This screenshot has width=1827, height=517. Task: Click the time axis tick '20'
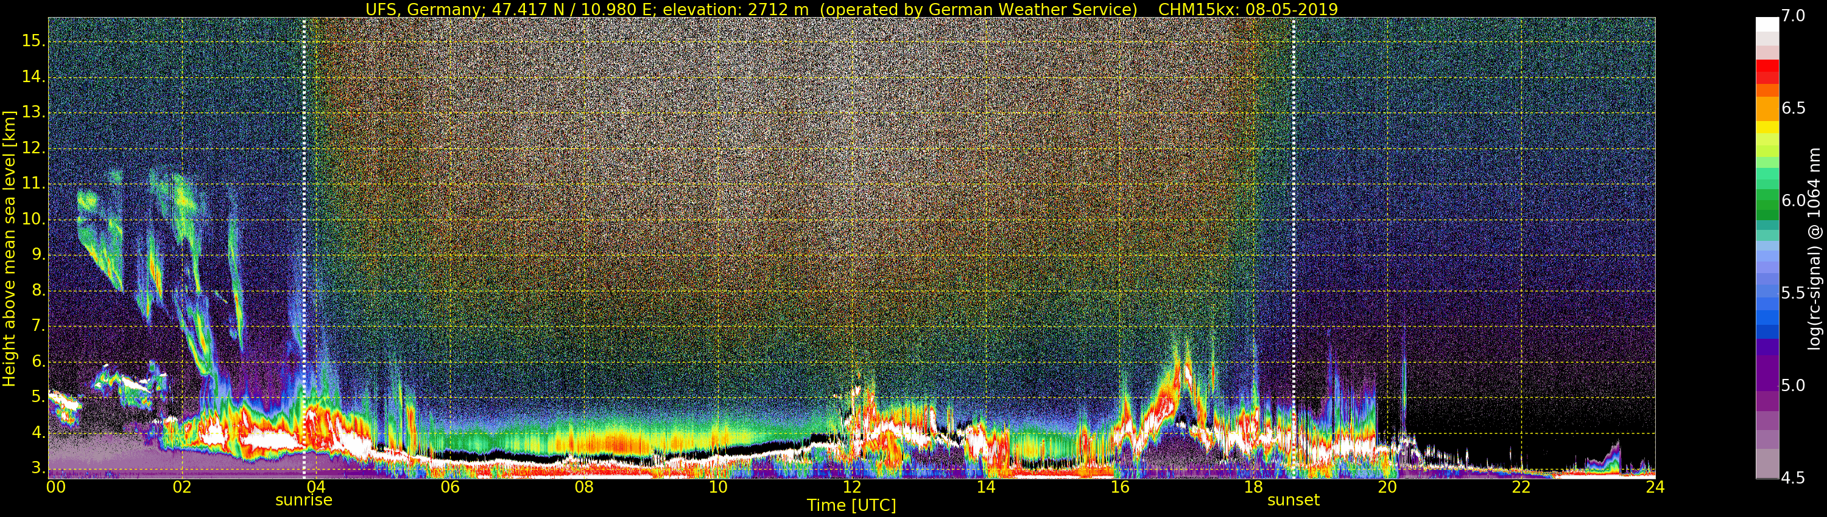pos(1387,487)
